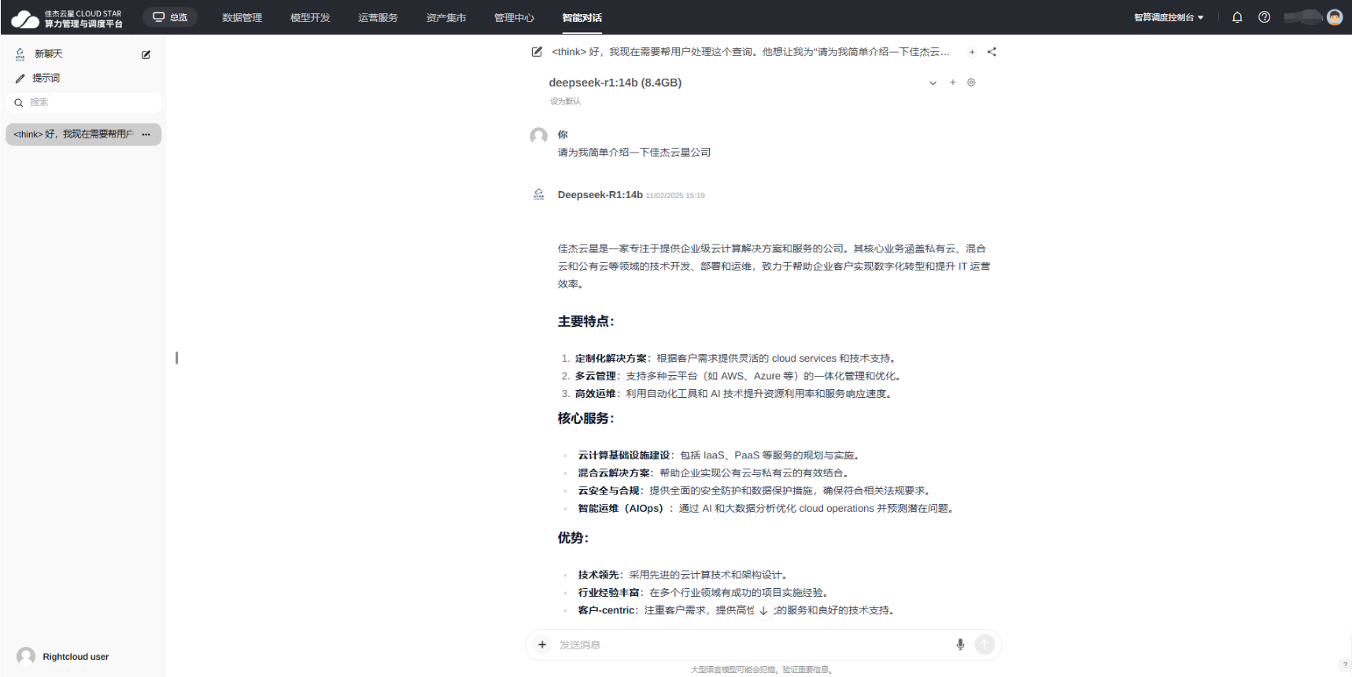Viewport: 1352px width, 677px height.
Task: Click the send message arrow button
Action: (984, 645)
